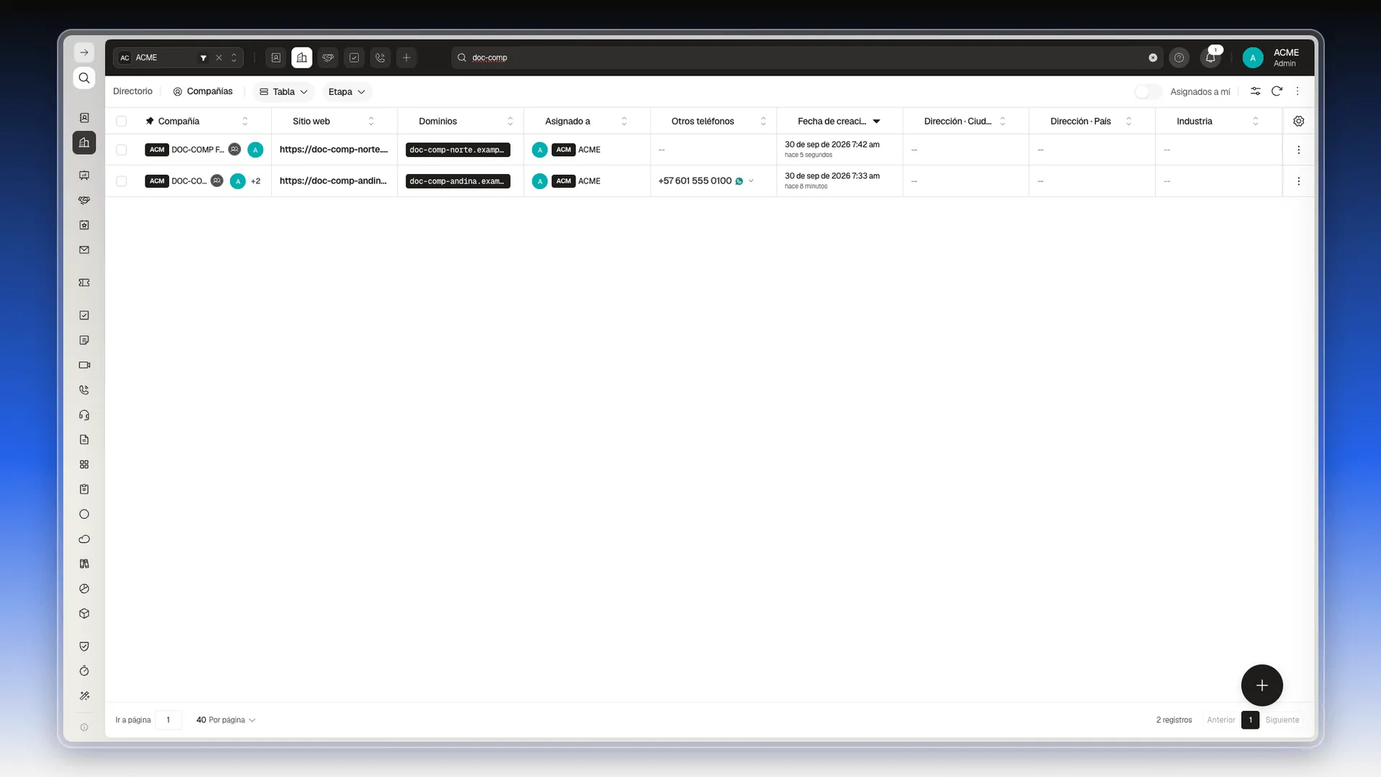Image resolution: width=1381 pixels, height=777 pixels.
Task: Refresh the companies list
Action: point(1277,91)
